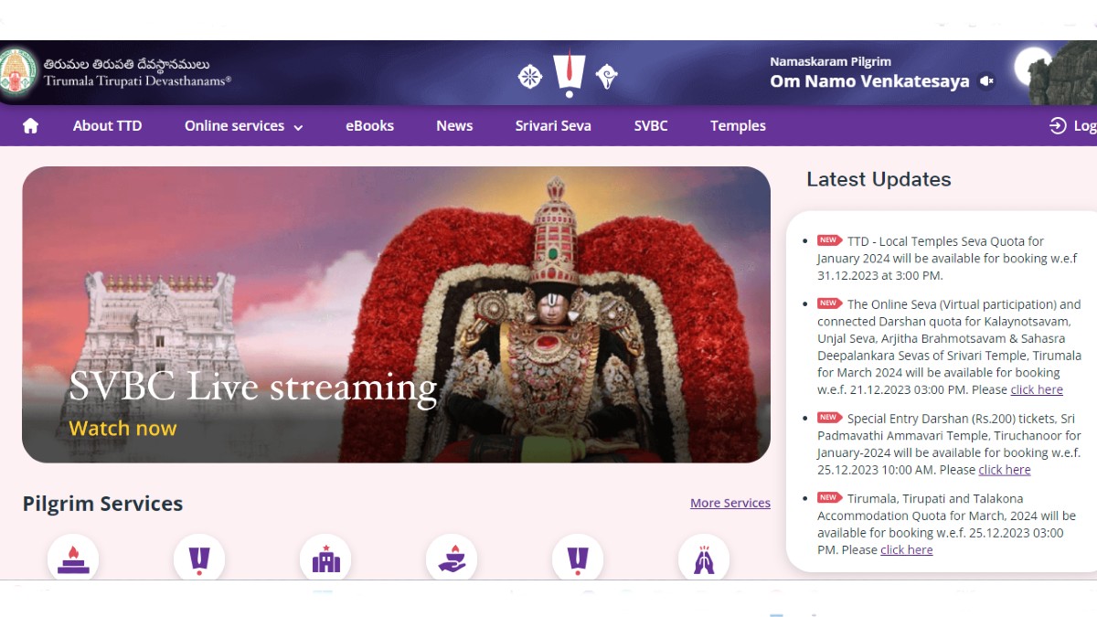Click the Tirumala Tirupati Devasthanams logo
The height and width of the screenshot is (617, 1097).
click(19, 72)
